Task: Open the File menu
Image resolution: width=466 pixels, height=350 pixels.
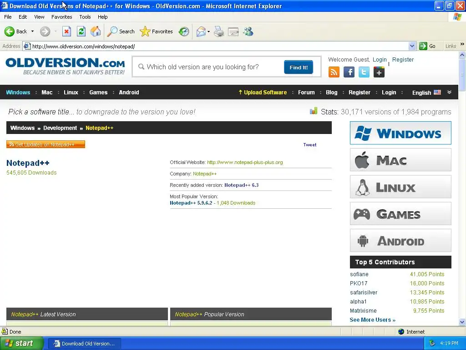Action: coord(8,17)
